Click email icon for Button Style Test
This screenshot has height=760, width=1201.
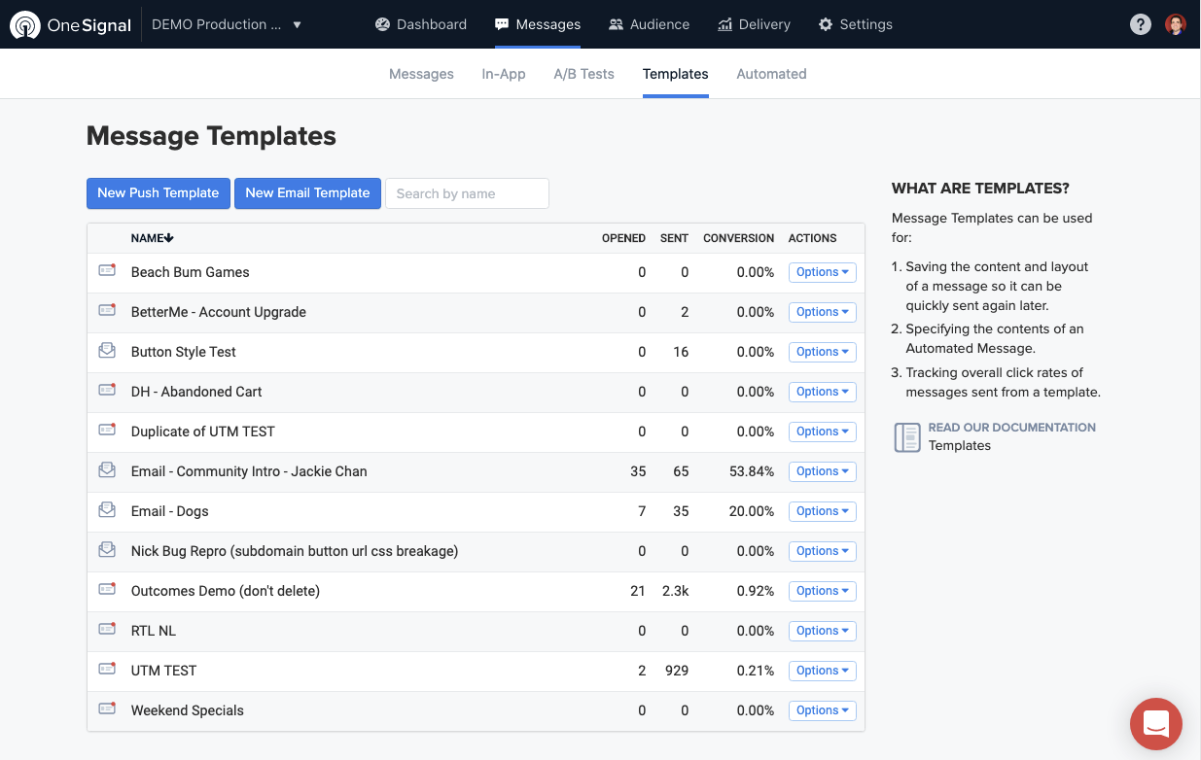[107, 351]
